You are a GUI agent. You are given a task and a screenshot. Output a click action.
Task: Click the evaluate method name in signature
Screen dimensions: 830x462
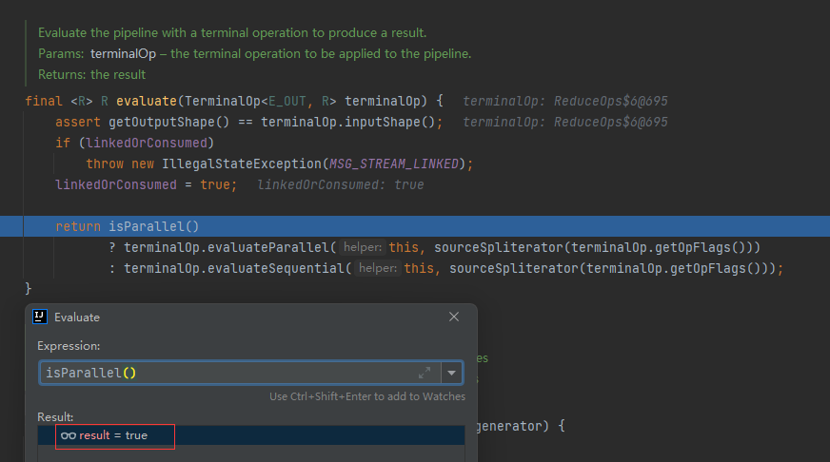click(x=147, y=101)
